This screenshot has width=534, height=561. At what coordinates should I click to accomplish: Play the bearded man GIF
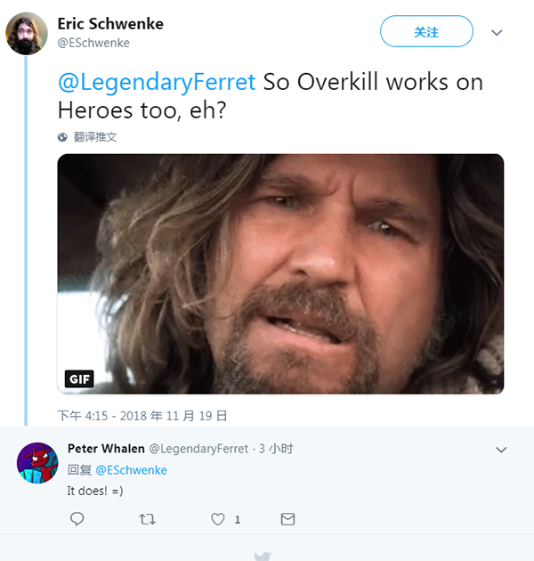point(280,274)
